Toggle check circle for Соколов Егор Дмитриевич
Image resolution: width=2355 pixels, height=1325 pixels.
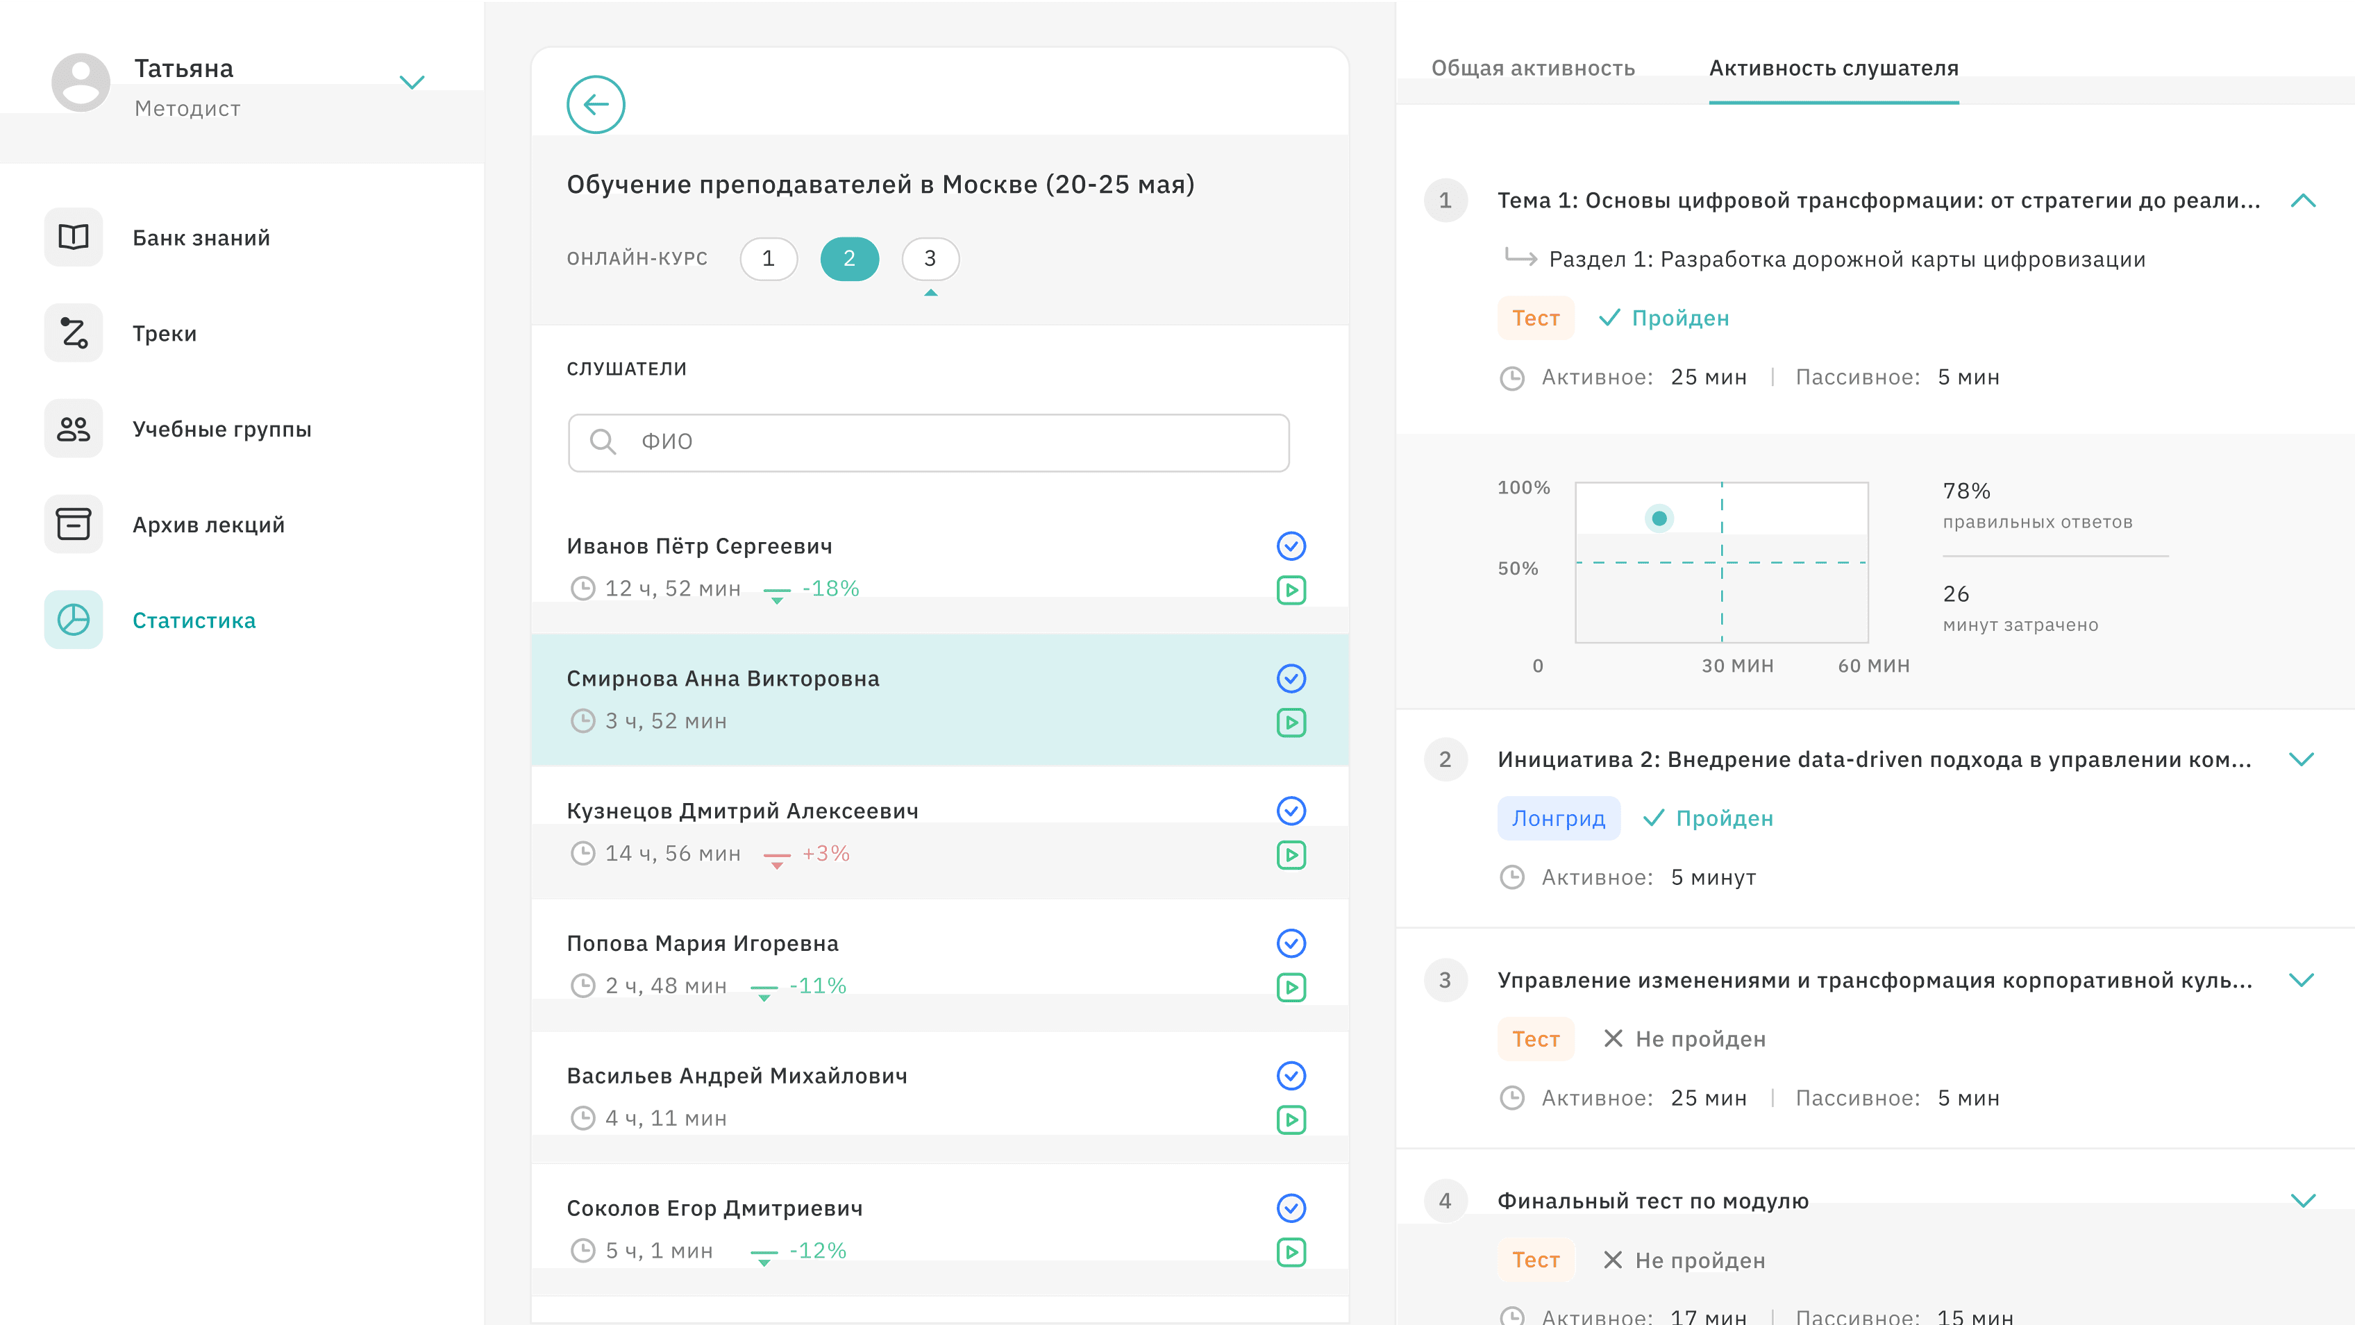(x=1290, y=1208)
